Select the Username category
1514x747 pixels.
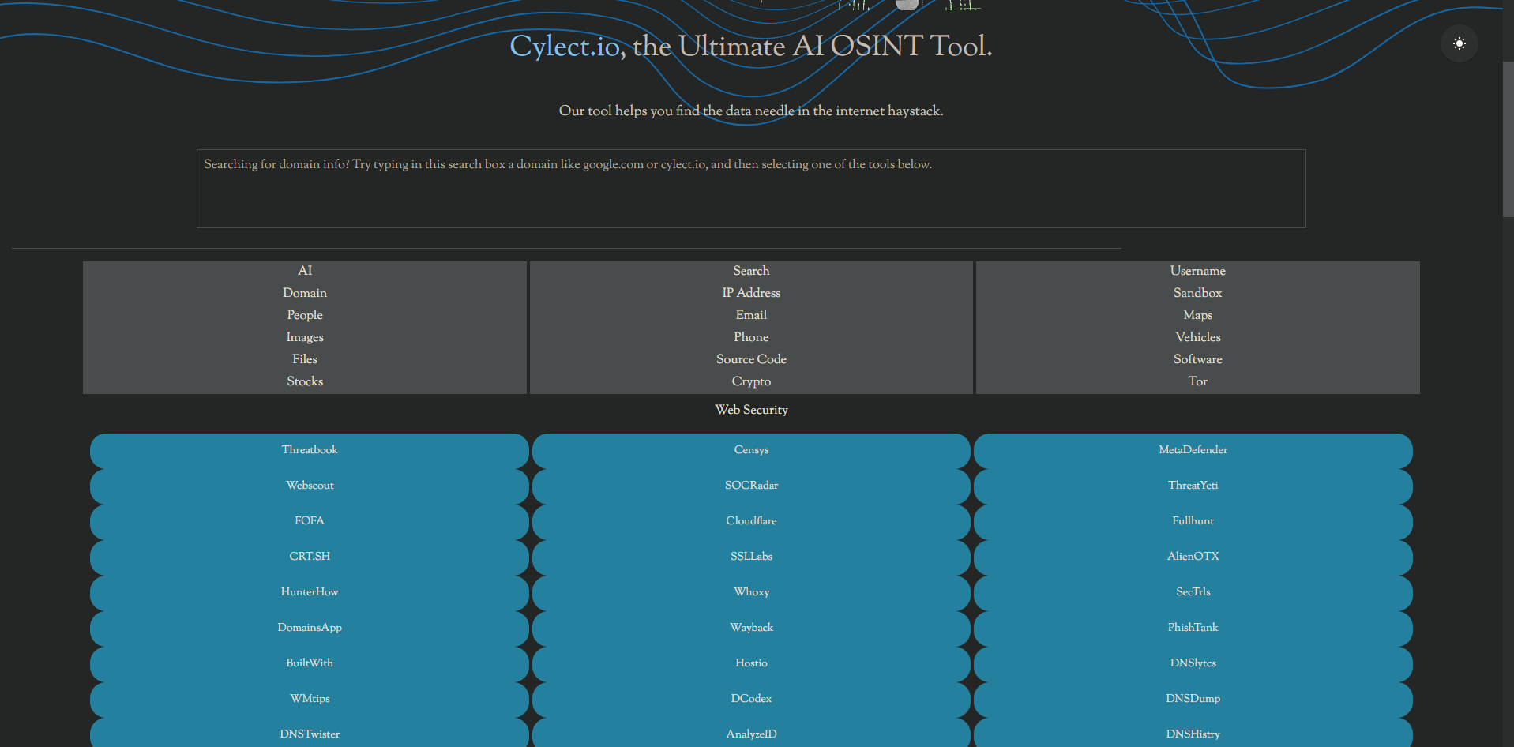pyautogui.click(x=1198, y=271)
